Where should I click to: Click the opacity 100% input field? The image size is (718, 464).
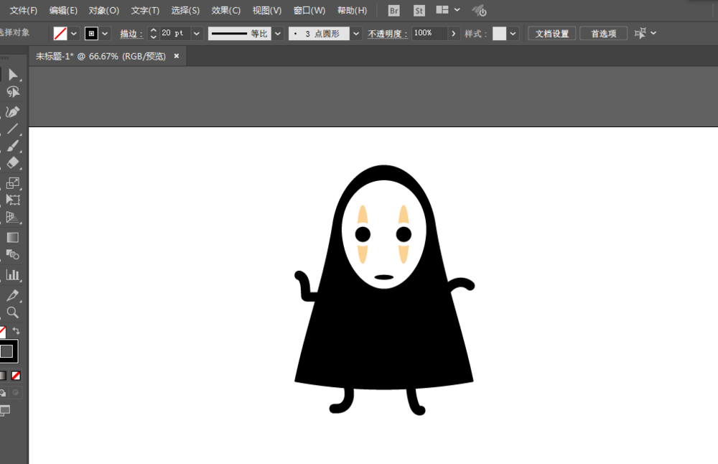pos(429,34)
